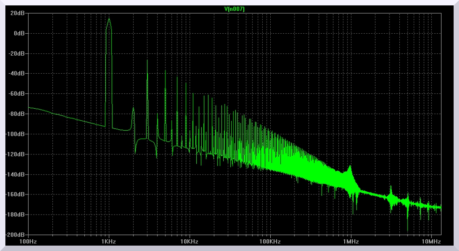Select the 1KHz frequency axis label

pos(108,241)
